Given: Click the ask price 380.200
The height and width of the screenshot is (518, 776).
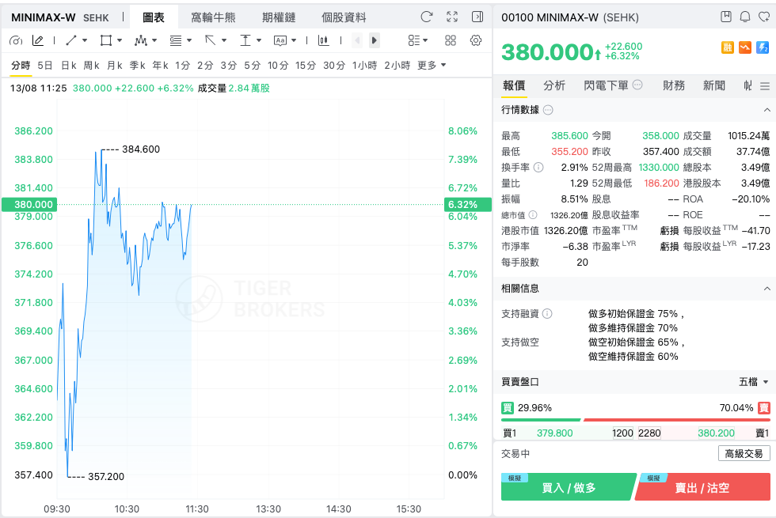Looking at the screenshot, I should tap(716, 433).
